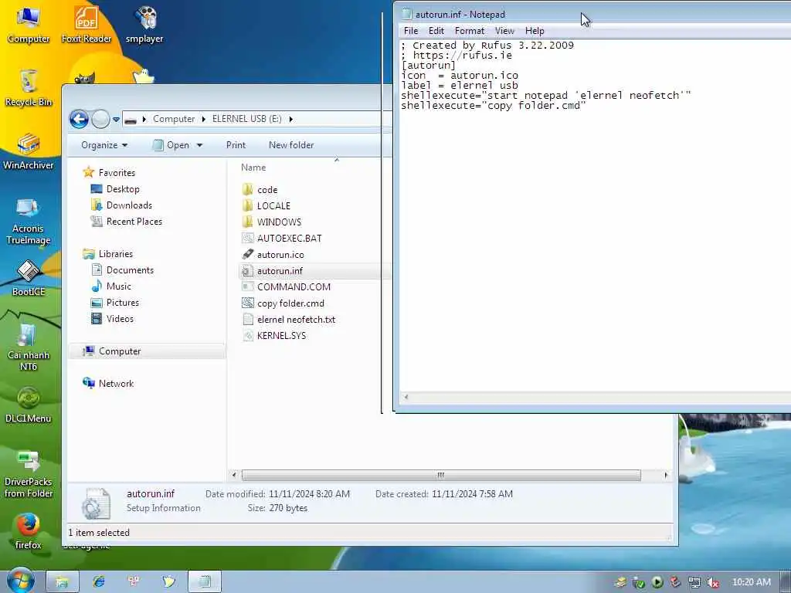Select the LOCALE folder
Image resolution: width=791 pixels, height=593 pixels.
pyautogui.click(x=273, y=205)
